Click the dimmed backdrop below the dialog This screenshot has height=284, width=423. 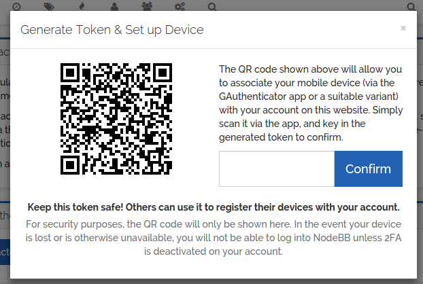coord(211,280)
